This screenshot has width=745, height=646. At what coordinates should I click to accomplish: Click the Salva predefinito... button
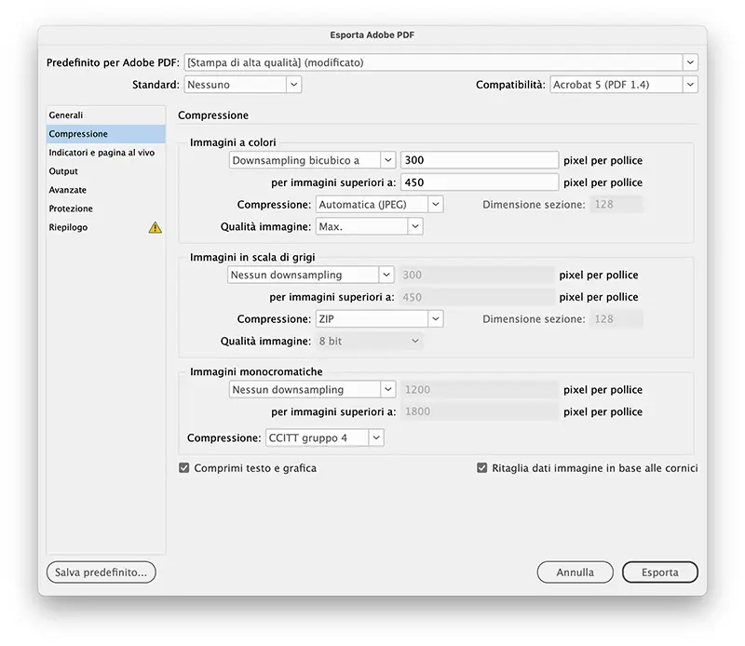(x=101, y=572)
